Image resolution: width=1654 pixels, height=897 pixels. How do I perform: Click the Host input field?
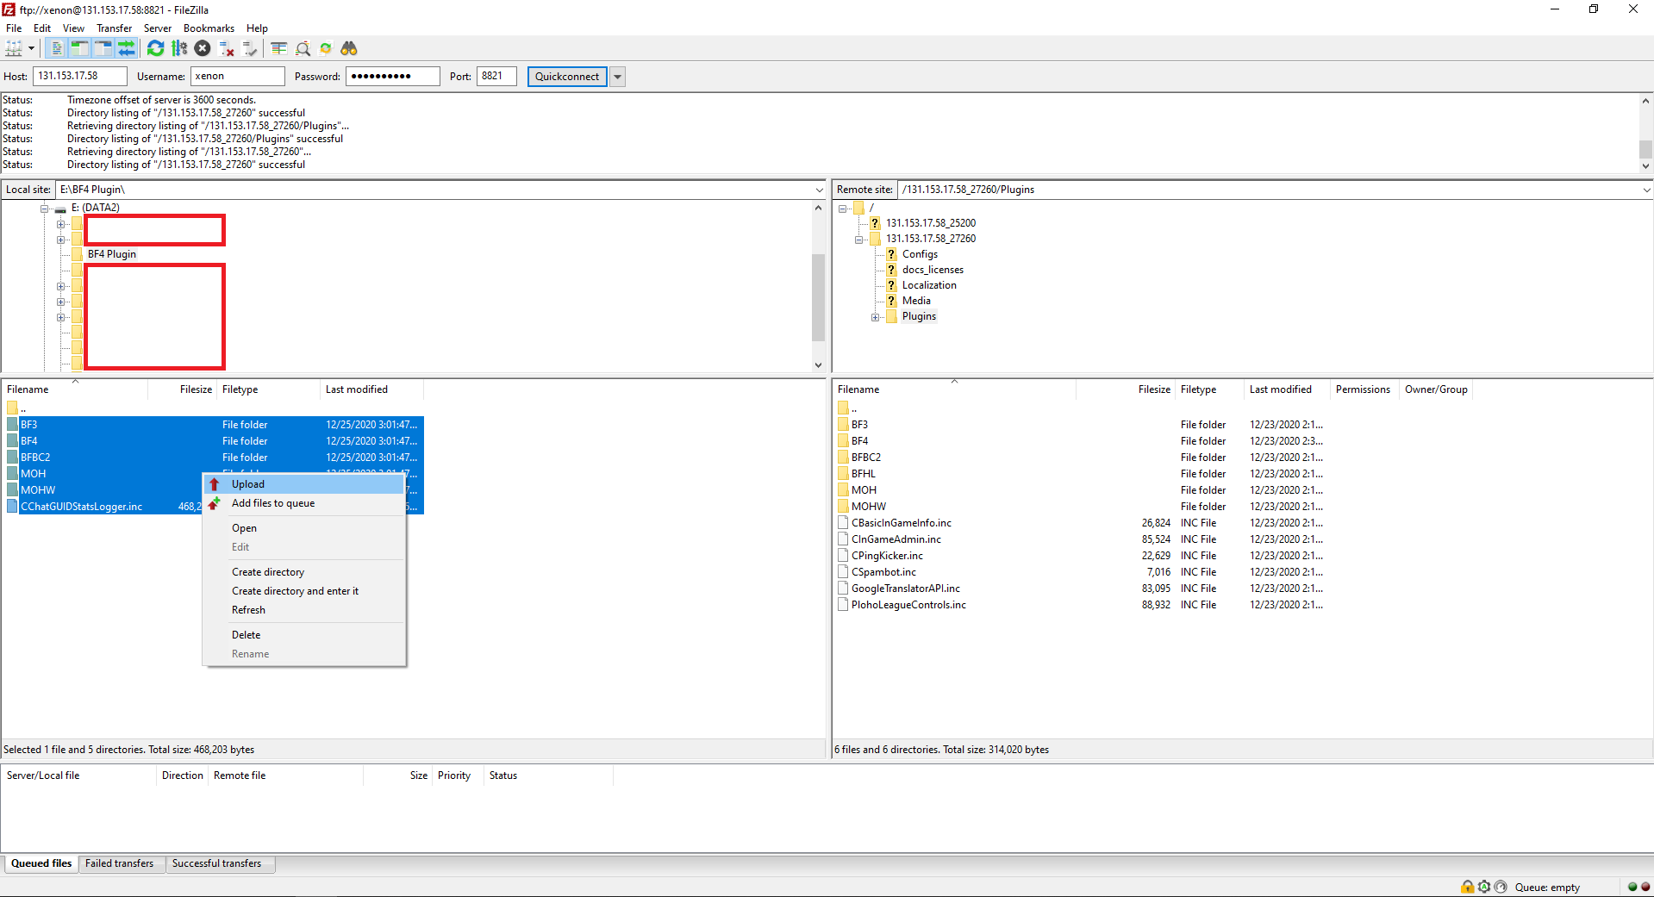[x=80, y=77]
